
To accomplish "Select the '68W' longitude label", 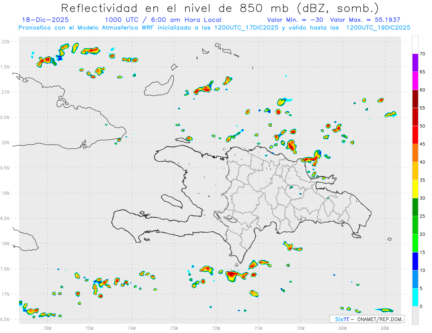I will [x=385, y=328].
